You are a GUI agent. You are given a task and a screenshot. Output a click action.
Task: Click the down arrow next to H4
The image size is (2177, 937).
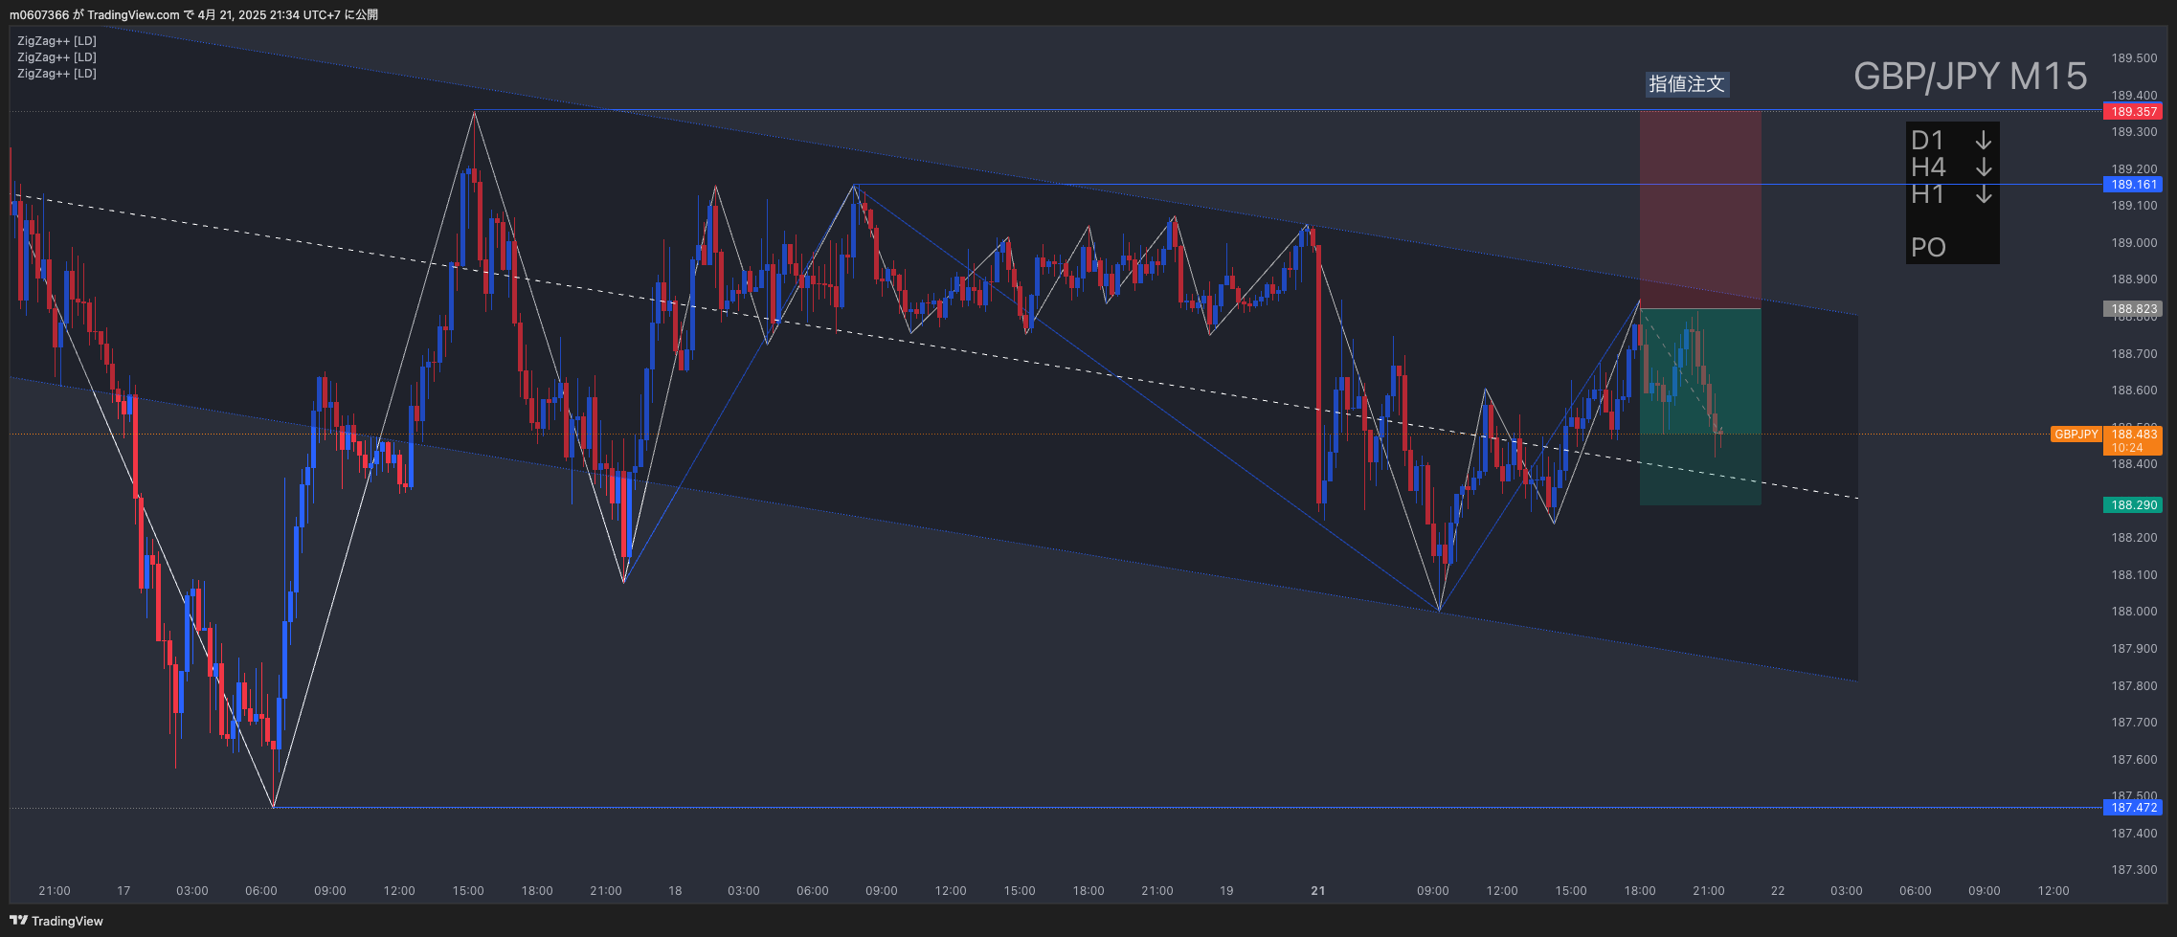click(x=1984, y=167)
